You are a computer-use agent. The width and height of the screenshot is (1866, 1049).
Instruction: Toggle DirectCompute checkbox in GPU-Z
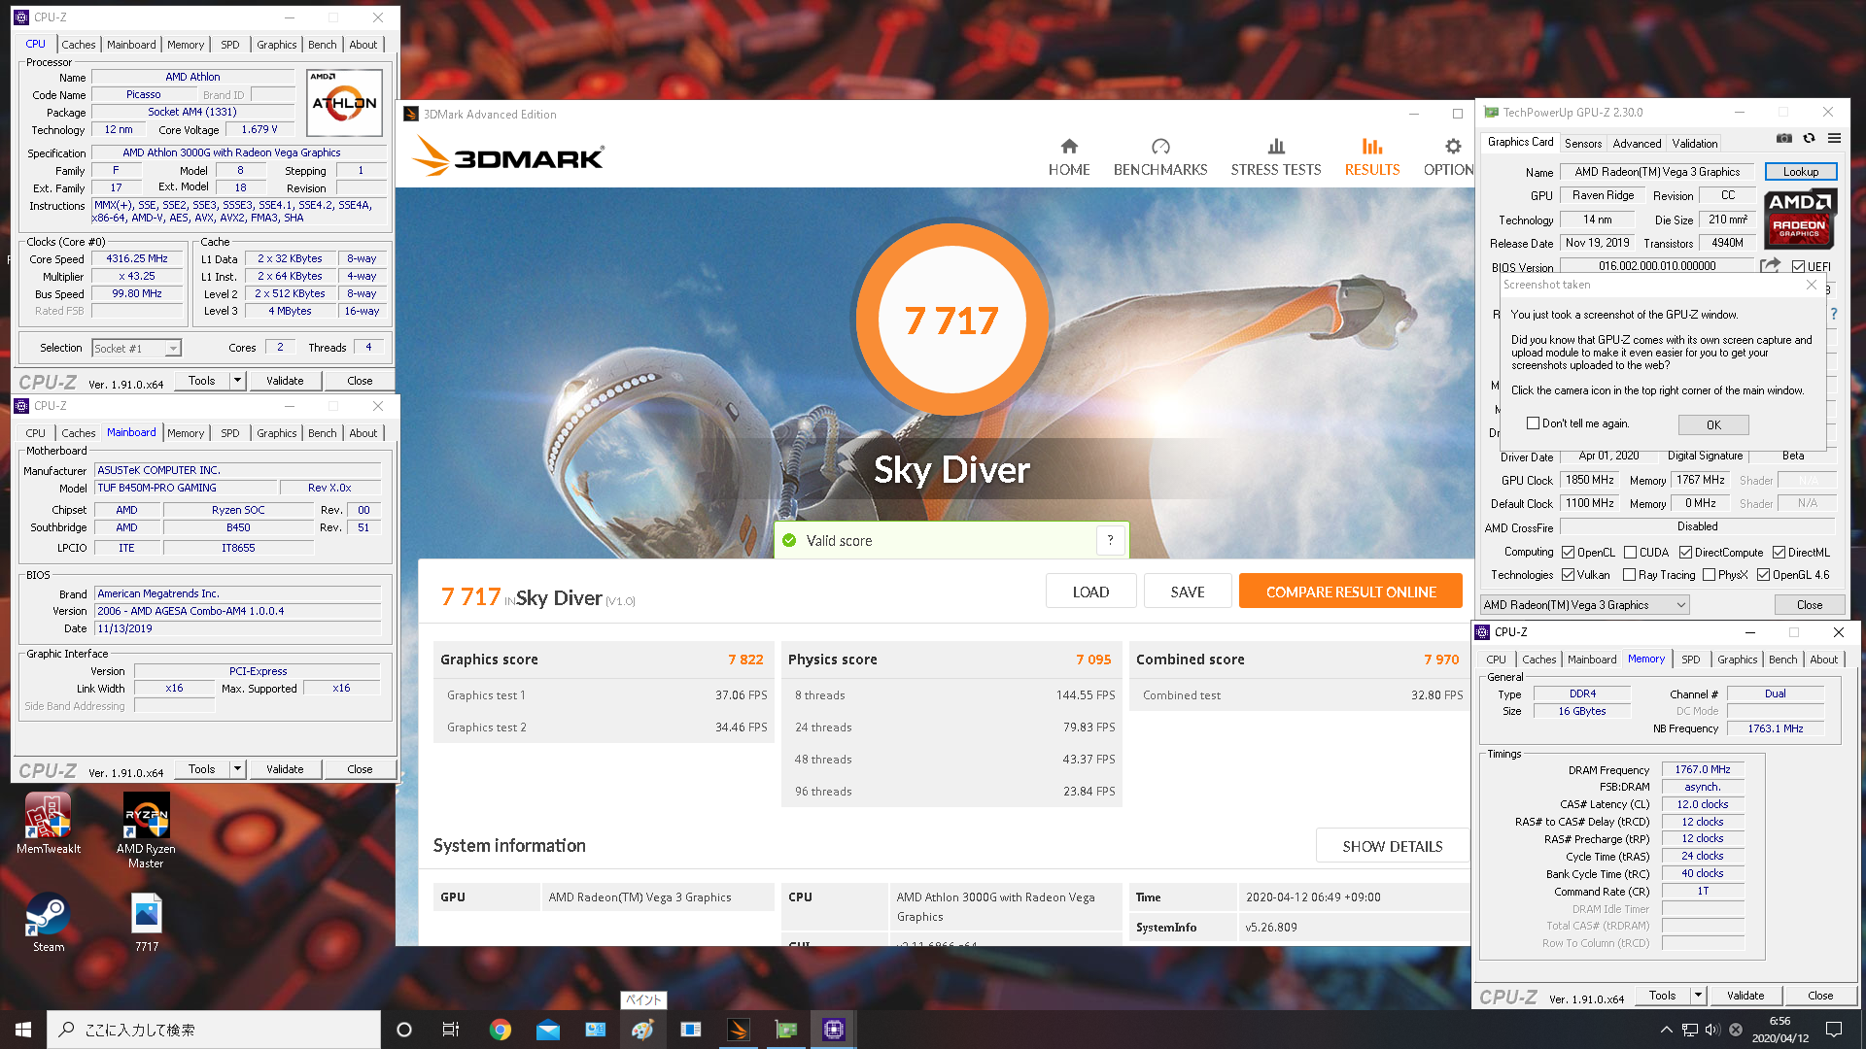click(1685, 552)
